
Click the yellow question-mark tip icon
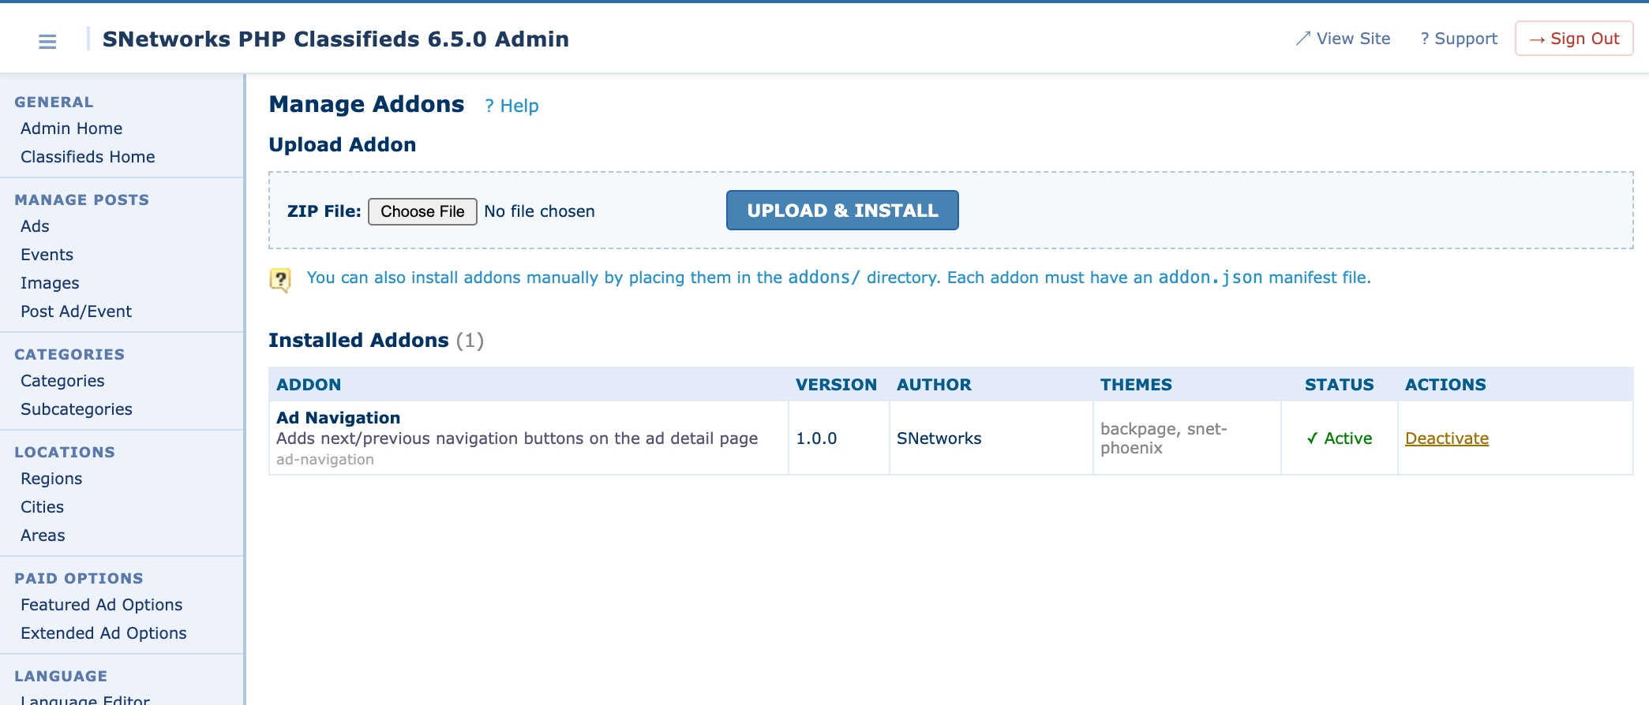pyautogui.click(x=280, y=279)
